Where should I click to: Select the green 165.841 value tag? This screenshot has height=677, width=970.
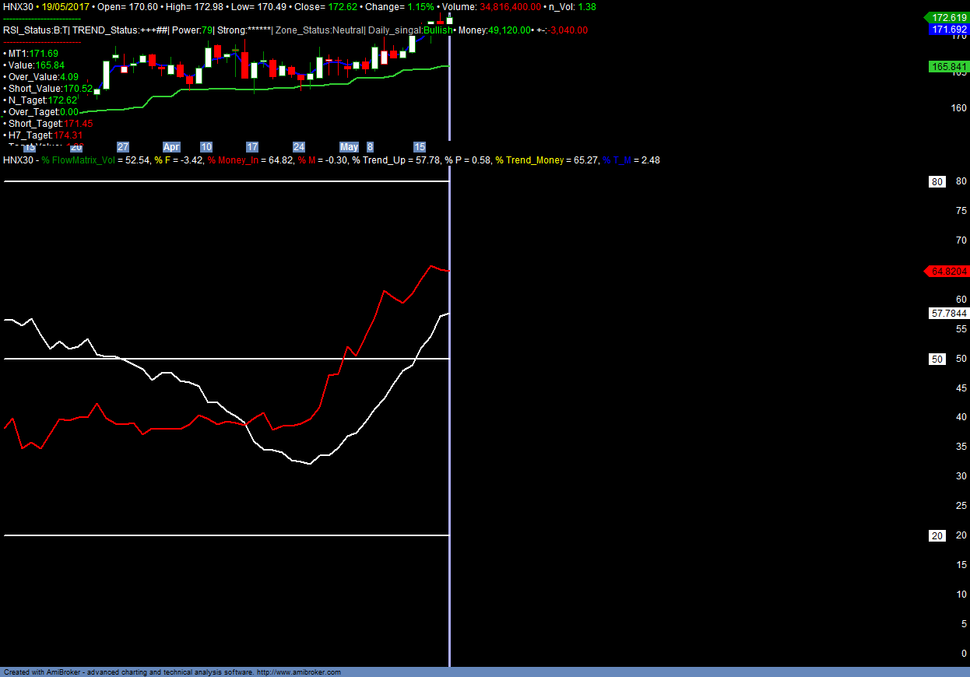click(948, 67)
